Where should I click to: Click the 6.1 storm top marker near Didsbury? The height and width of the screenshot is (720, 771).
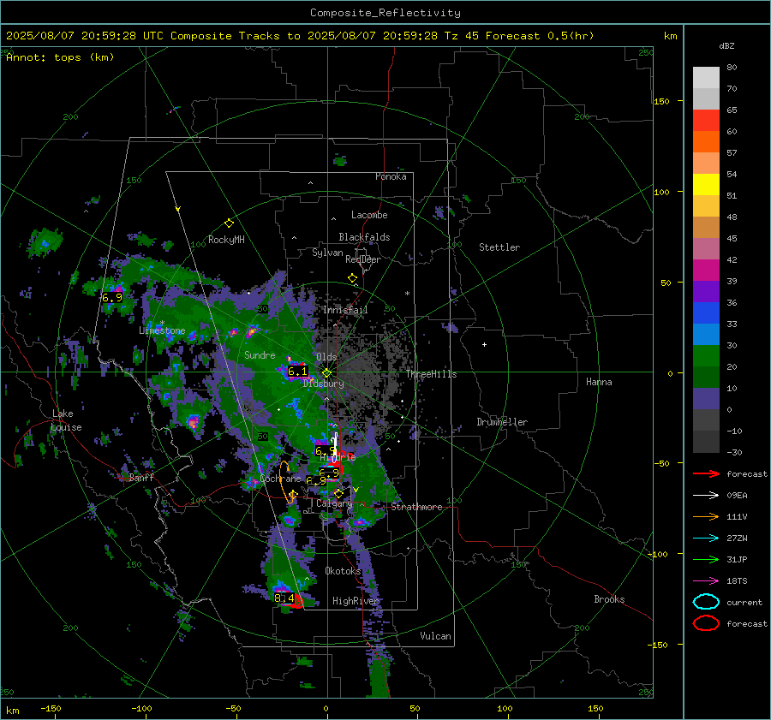tap(297, 372)
